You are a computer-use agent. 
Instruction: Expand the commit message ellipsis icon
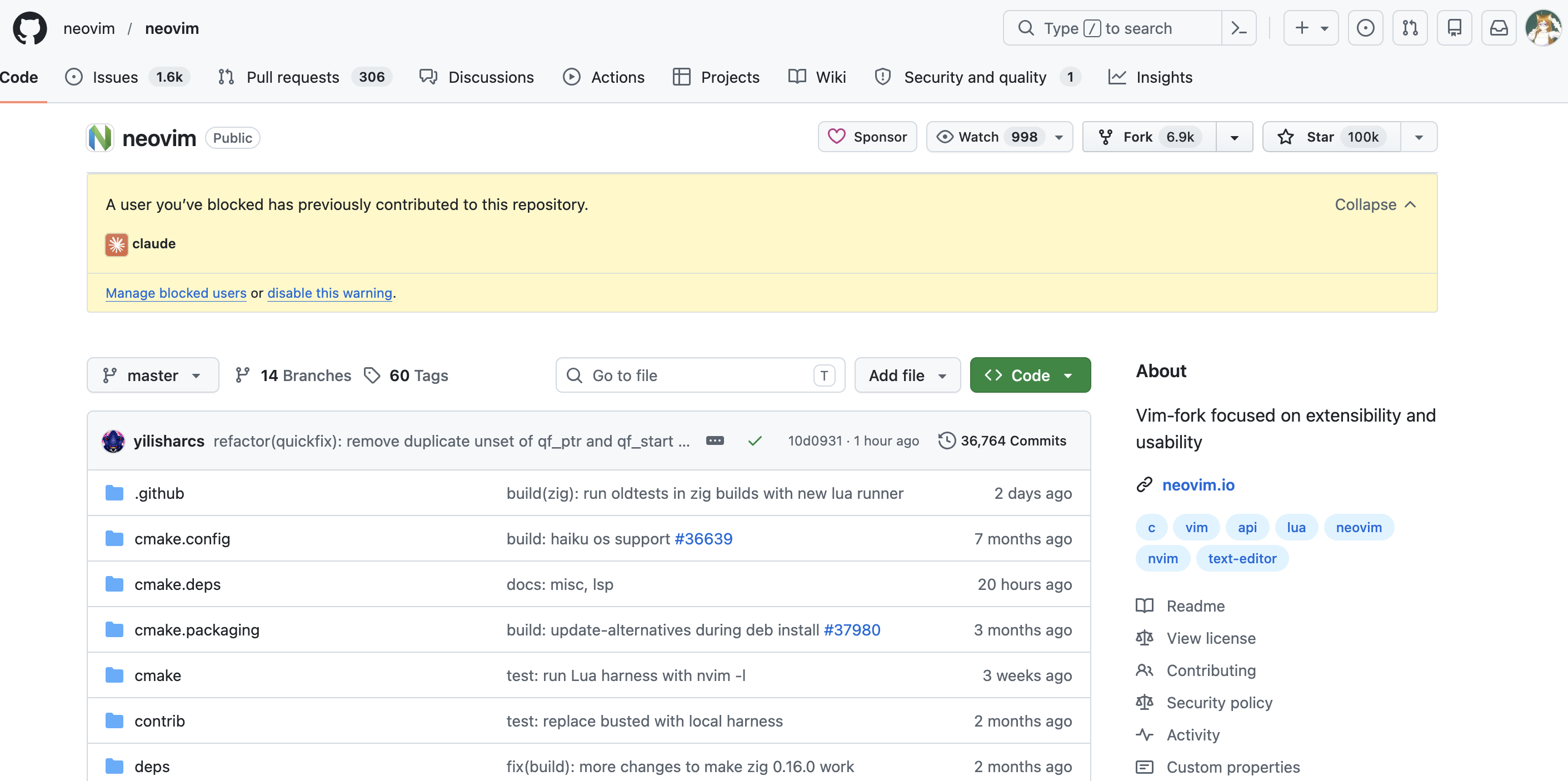[715, 440]
